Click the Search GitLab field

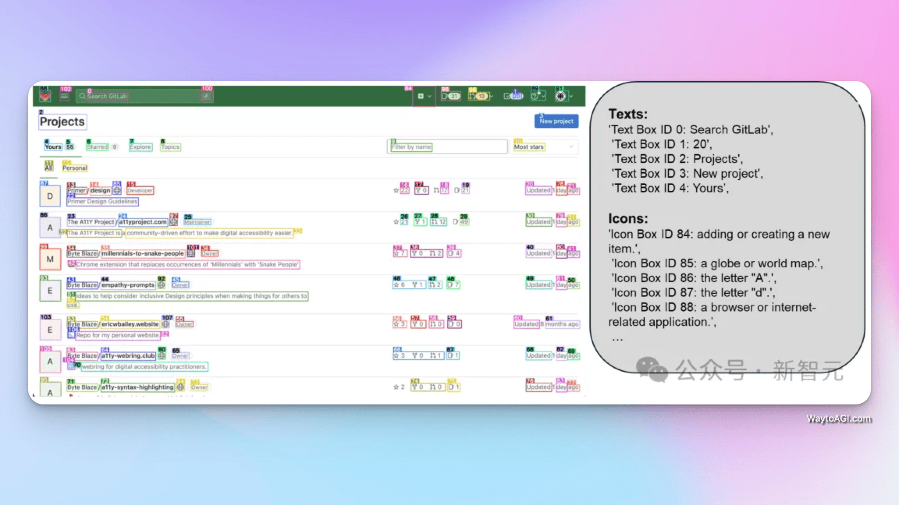pyautogui.click(x=144, y=96)
